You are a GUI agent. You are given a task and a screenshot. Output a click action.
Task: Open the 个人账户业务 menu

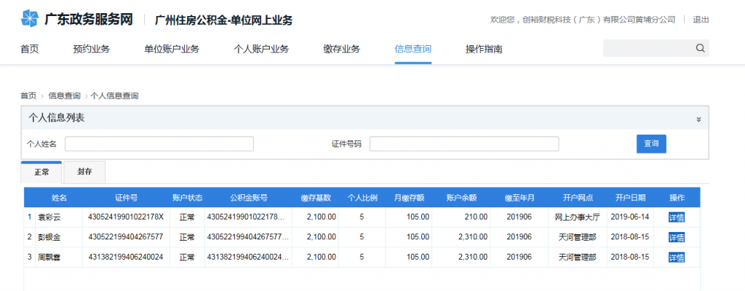coord(261,49)
